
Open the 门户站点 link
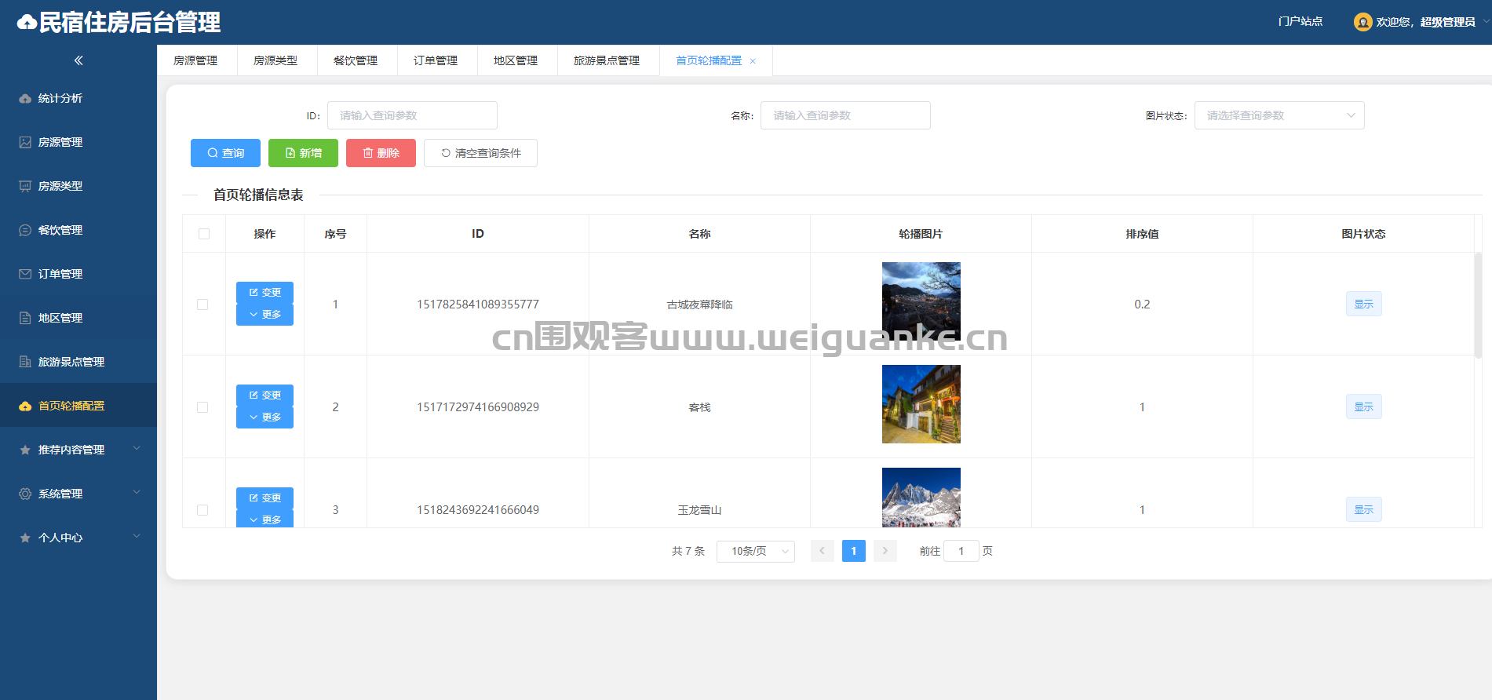point(1300,22)
